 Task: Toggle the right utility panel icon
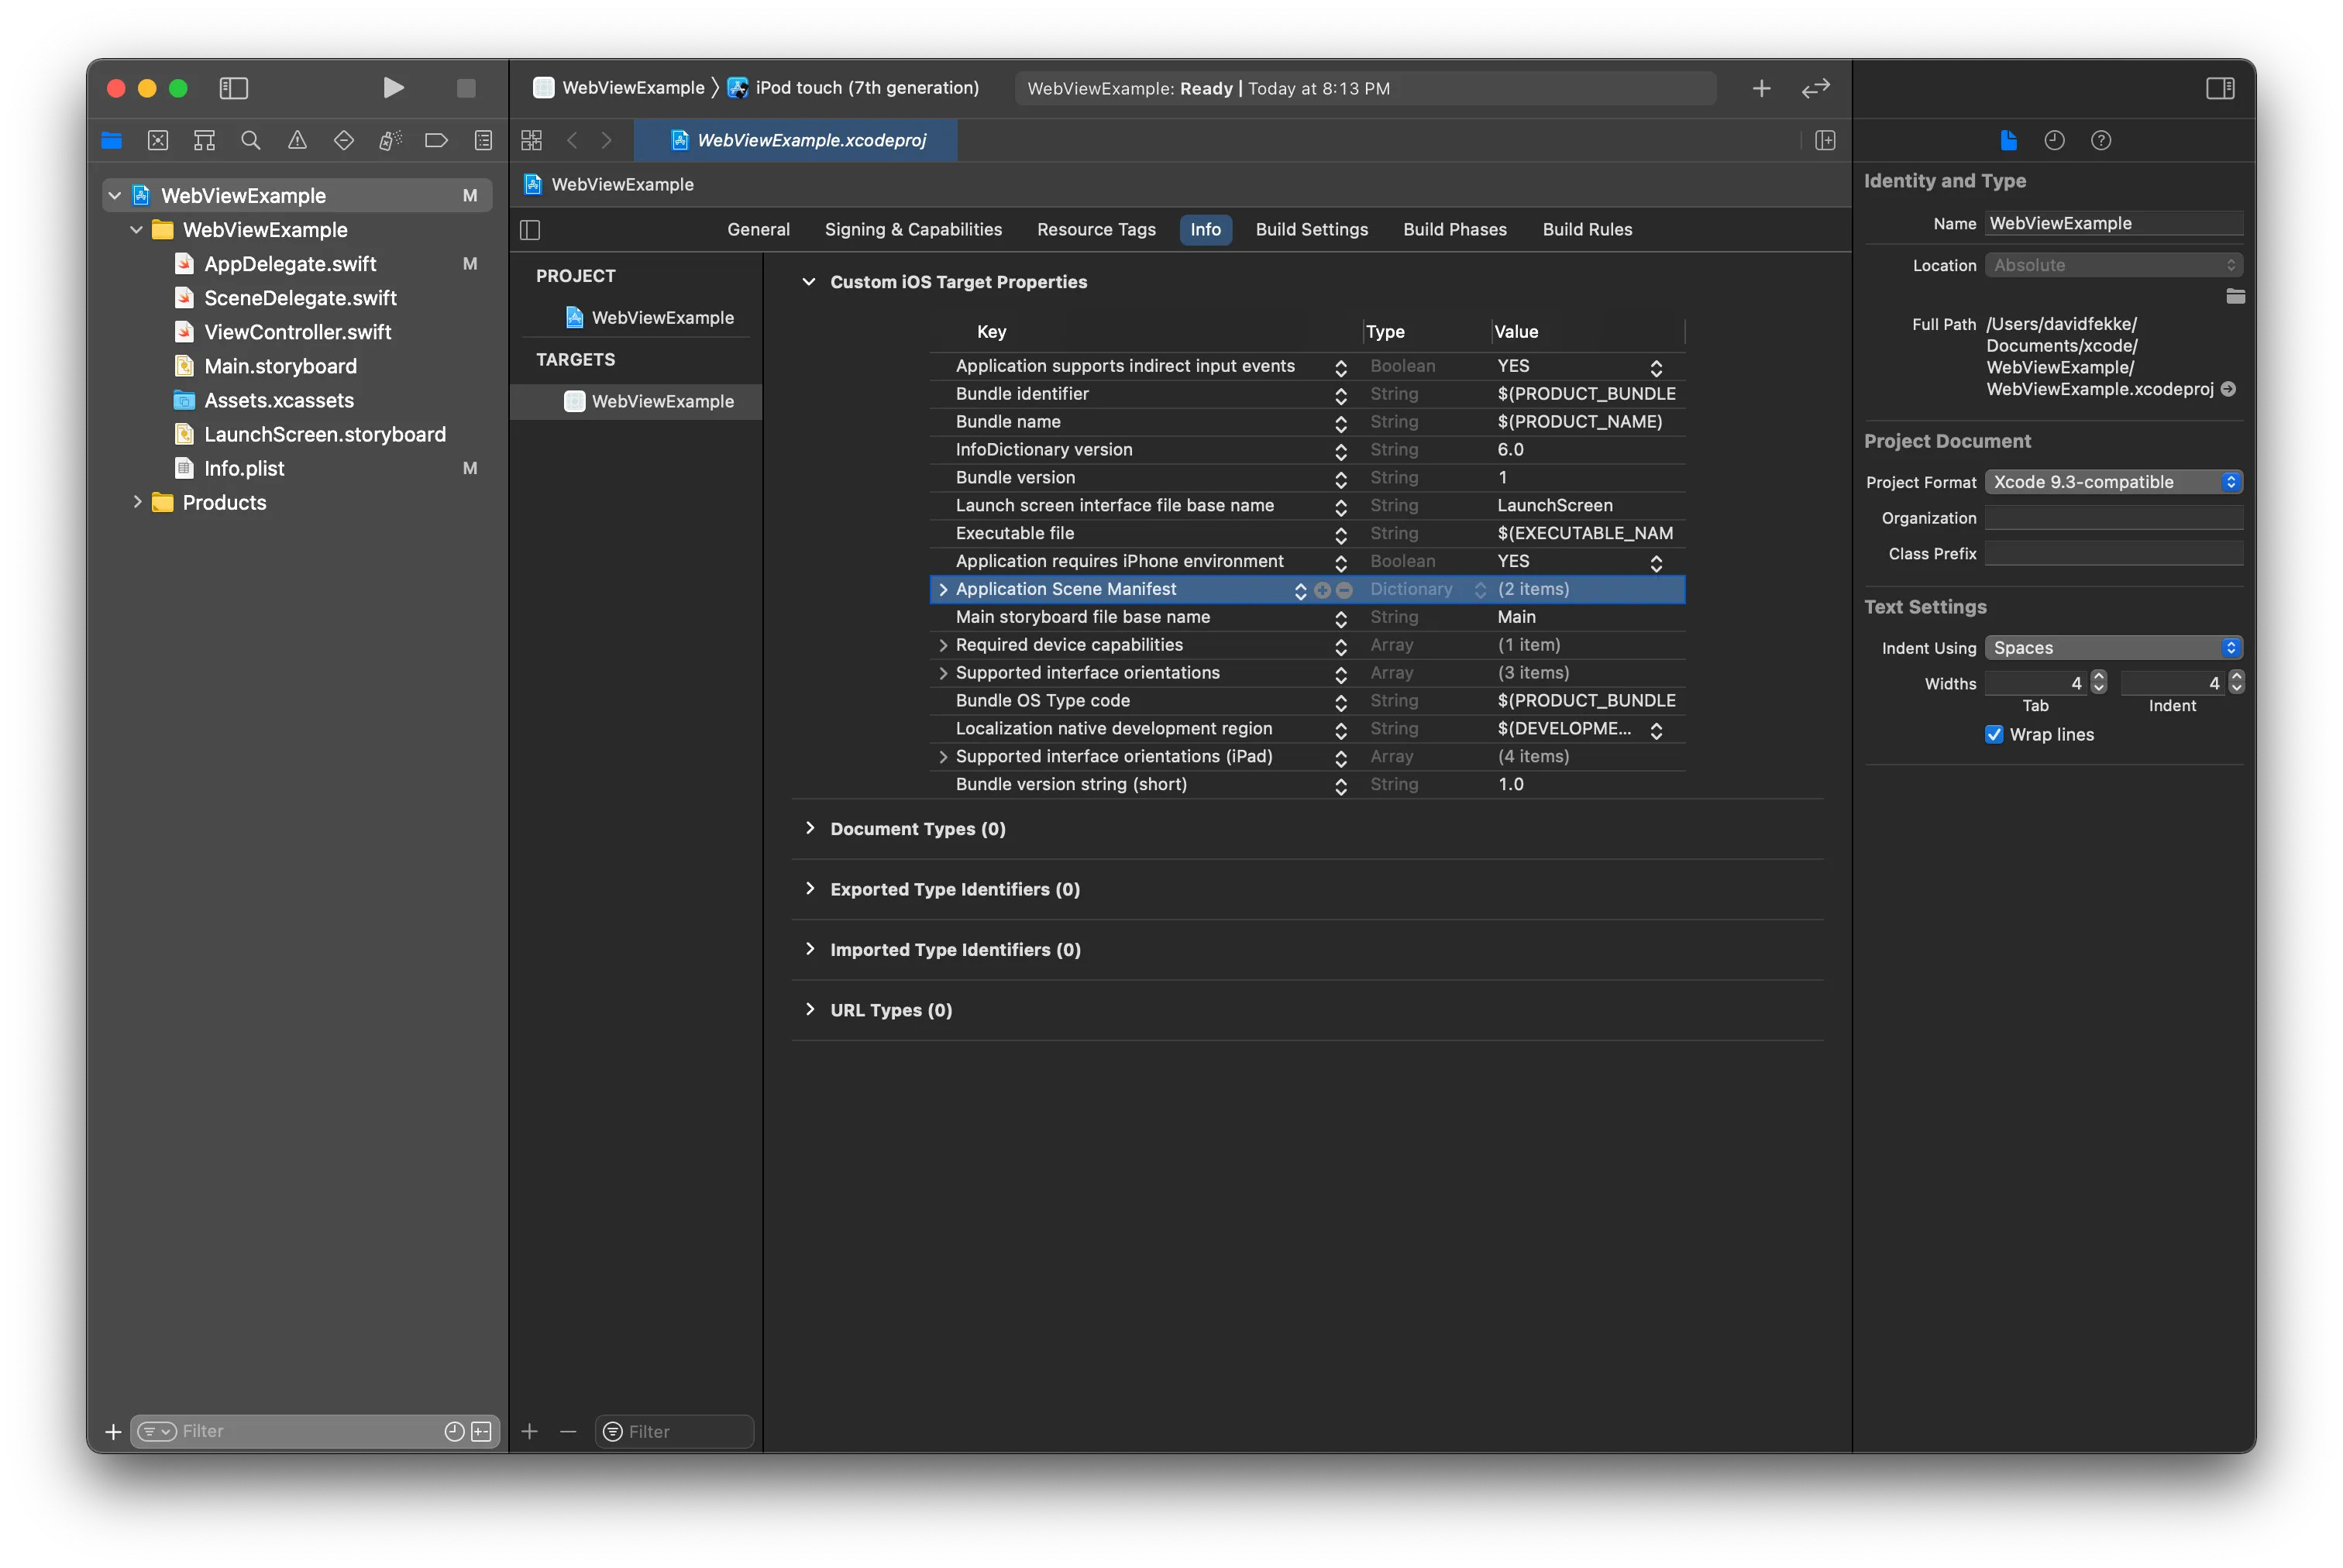[2219, 88]
